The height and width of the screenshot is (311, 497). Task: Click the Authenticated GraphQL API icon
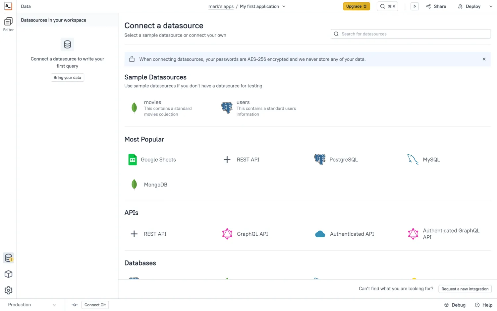pyautogui.click(x=413, y=234)
